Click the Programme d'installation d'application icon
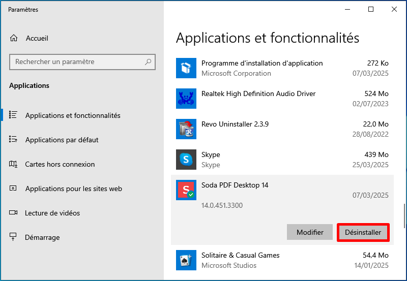 [186, 68]
